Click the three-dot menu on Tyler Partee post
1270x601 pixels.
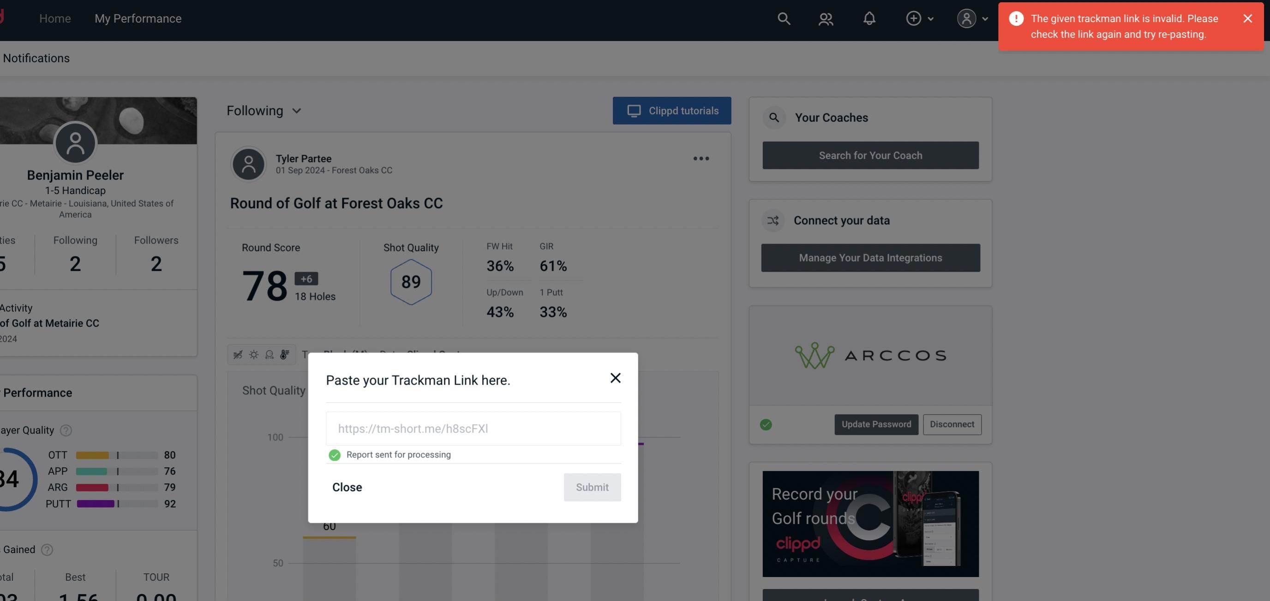click(x=701, y=159)
